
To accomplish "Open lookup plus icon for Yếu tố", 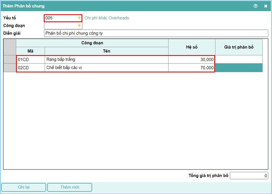I will [x=79, y=18].
